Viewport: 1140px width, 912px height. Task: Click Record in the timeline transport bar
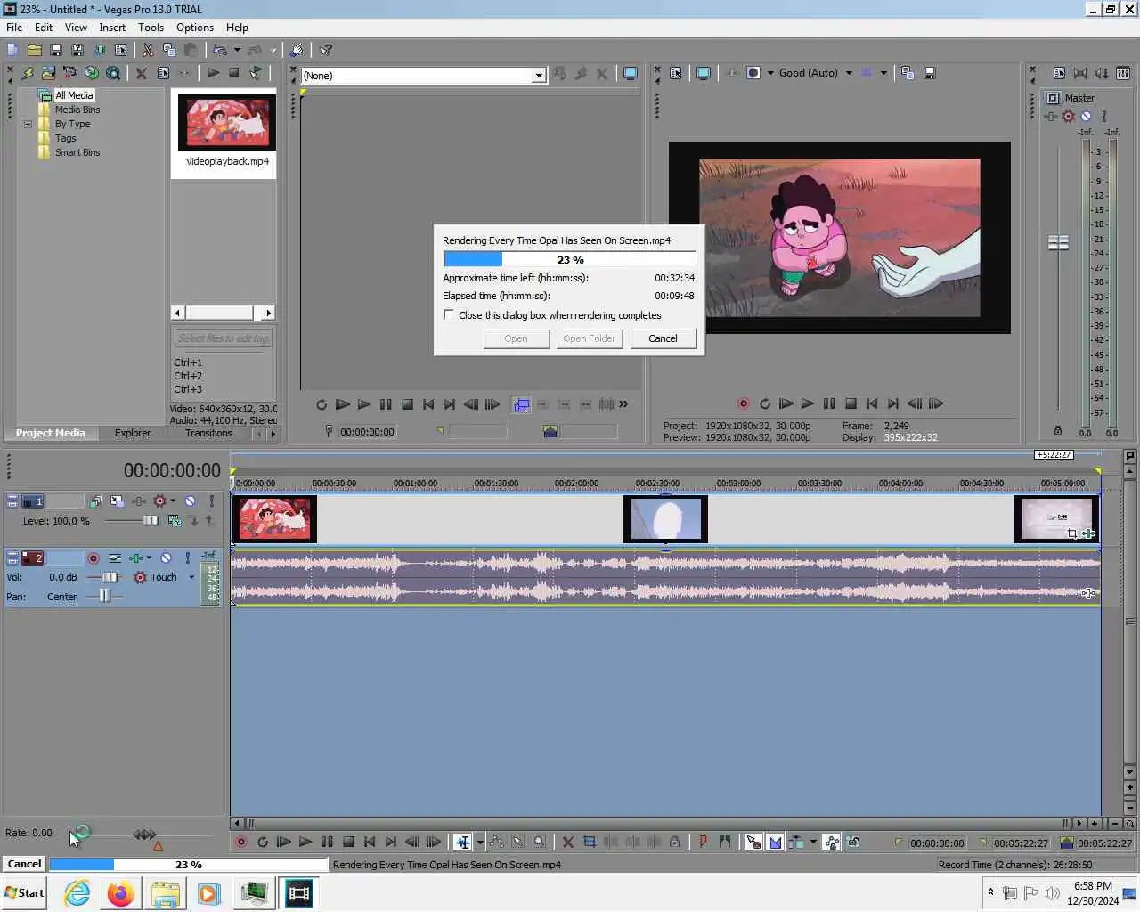(240, 842)
